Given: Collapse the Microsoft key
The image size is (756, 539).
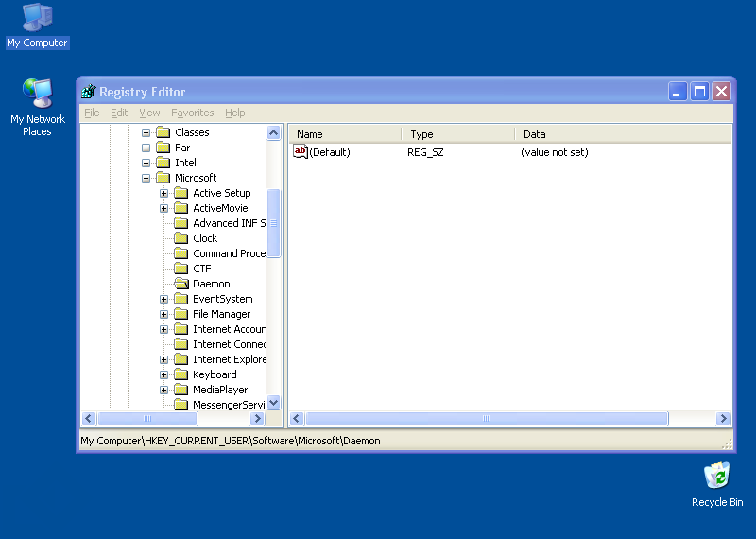Looking at the screenshot, I should pyautogui.click(x=146, y=178).
